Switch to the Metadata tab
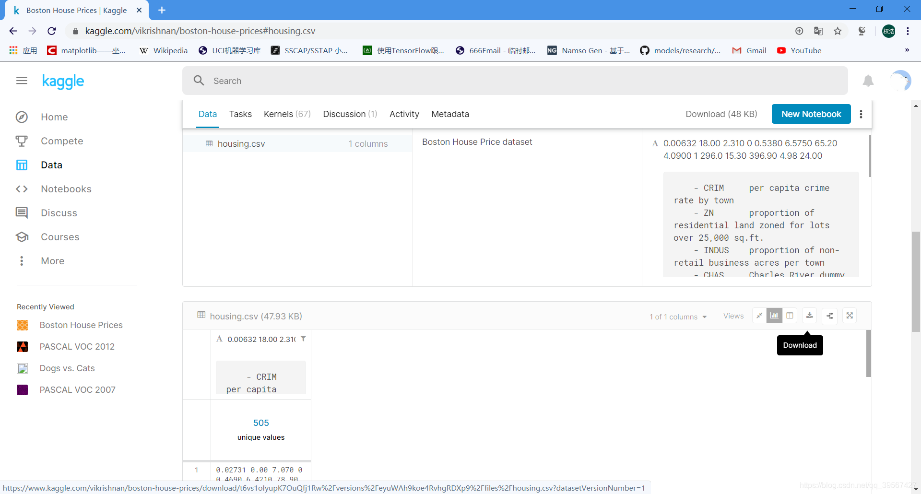Viewport: 921px width, 494px height. pos(450,114)
